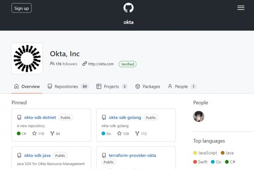Open the People tab
254x169 pixels.
point(181,87)
